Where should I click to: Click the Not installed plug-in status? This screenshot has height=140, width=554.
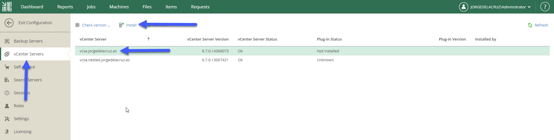pyautogui.click(x=328, y=51)
